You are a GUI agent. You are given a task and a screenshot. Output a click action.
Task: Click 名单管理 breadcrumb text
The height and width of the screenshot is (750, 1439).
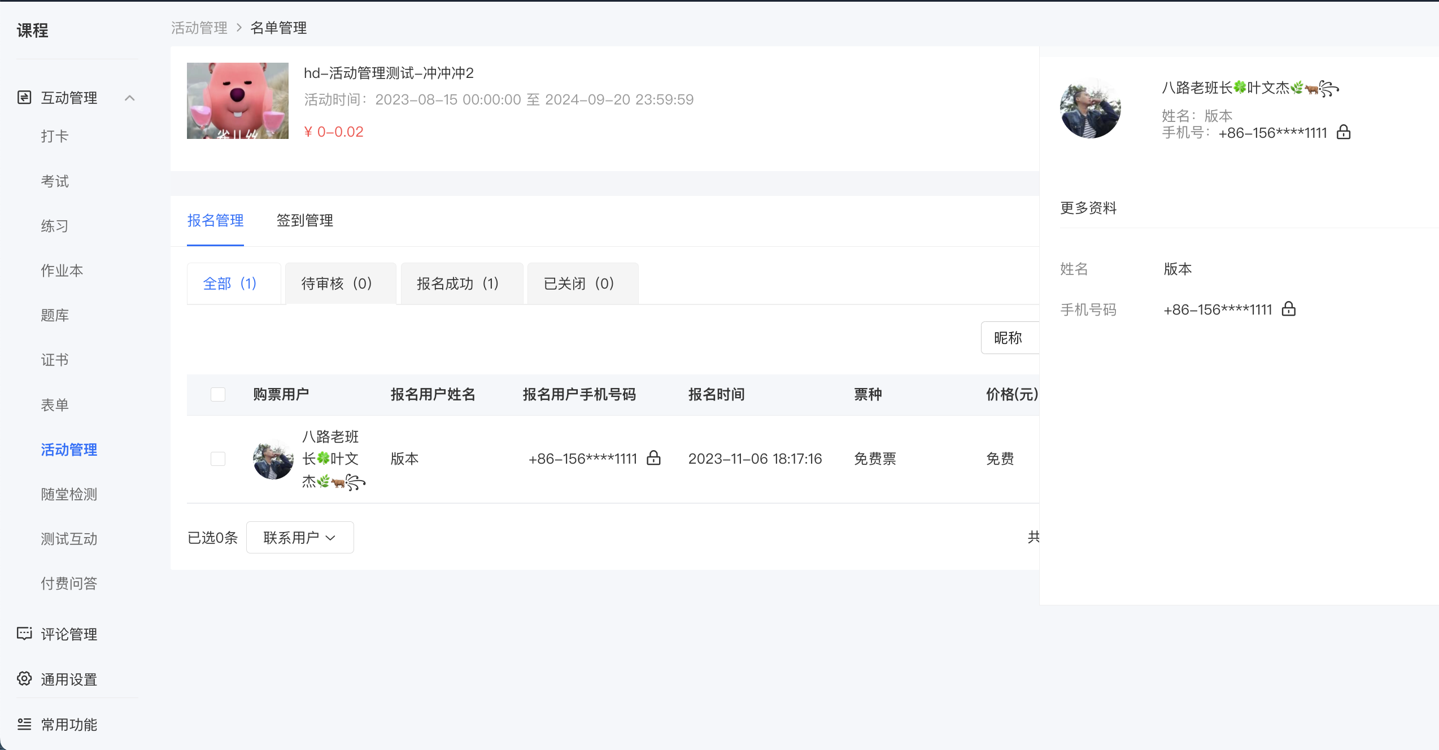pyautogui.click(x=278, y=28)
